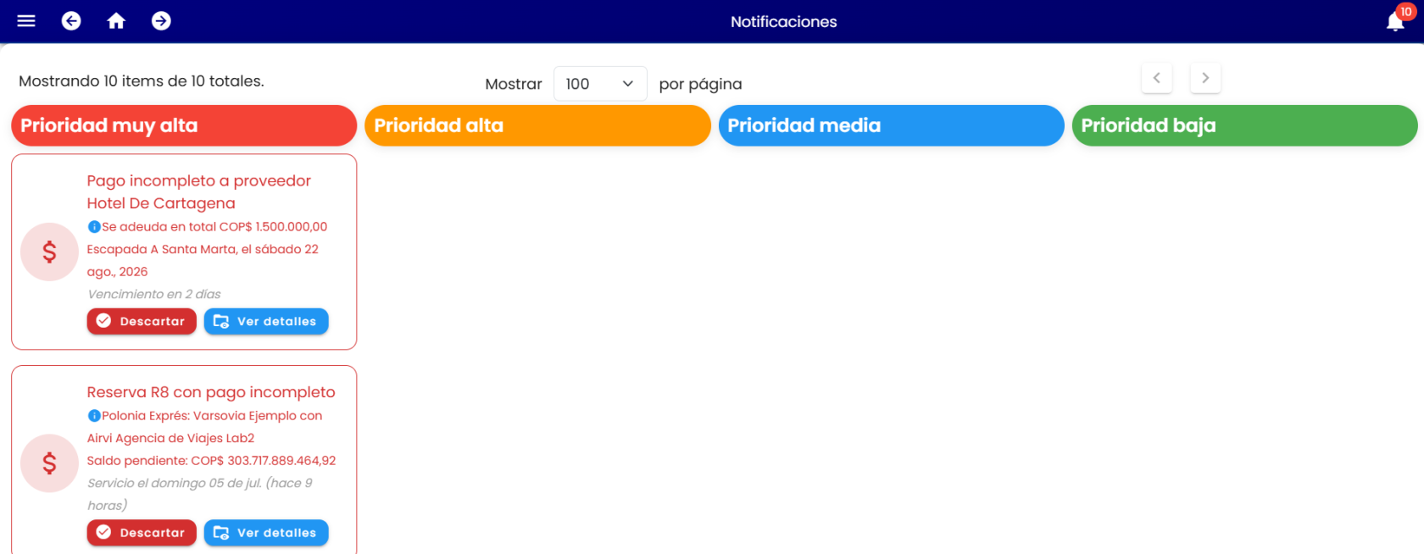Click info icon beside 'Se adeuda en total'
The image size is (1424, 554).
click(x=94, y=227)
